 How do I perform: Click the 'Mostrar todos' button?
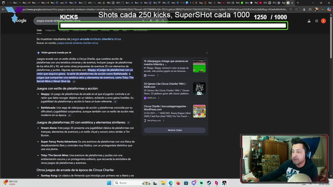coord(175,130)
